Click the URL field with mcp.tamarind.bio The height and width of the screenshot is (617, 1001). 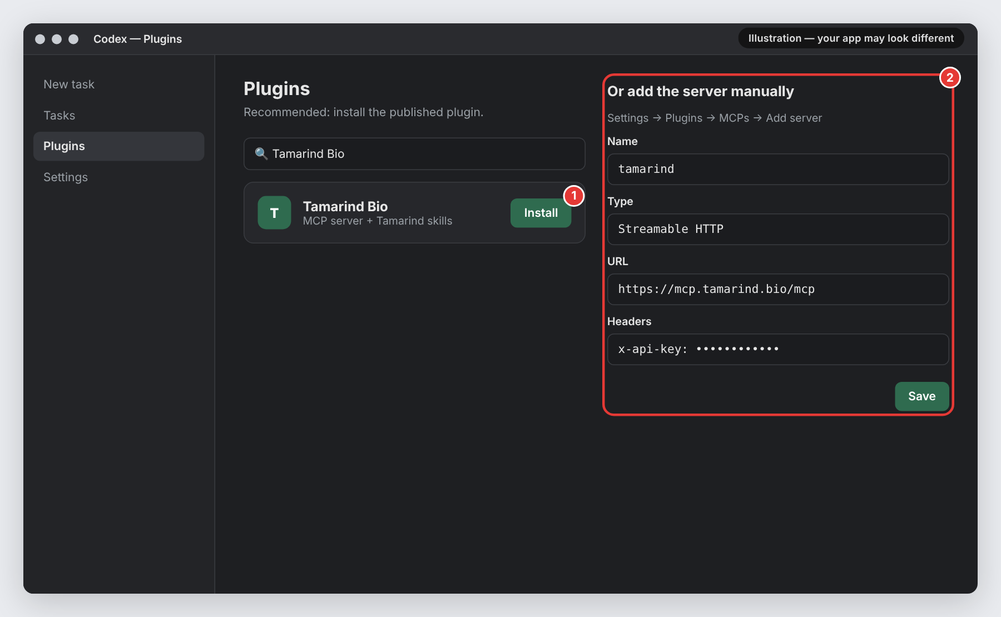[x=778, y=289]
